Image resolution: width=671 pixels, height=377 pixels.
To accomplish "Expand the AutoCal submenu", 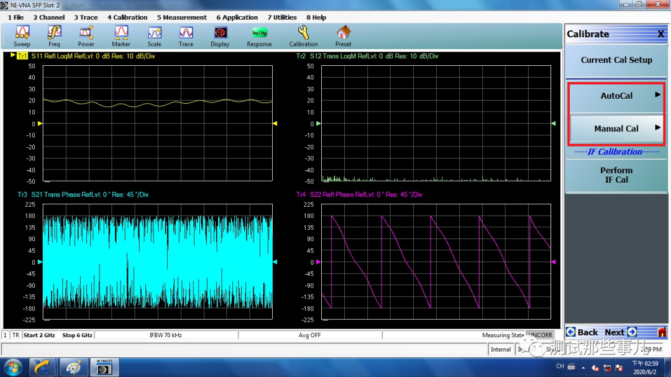I will point(616,96).
